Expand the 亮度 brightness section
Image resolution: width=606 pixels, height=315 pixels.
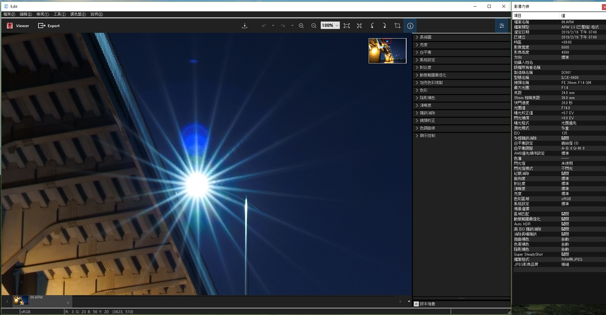click(461, 45)
